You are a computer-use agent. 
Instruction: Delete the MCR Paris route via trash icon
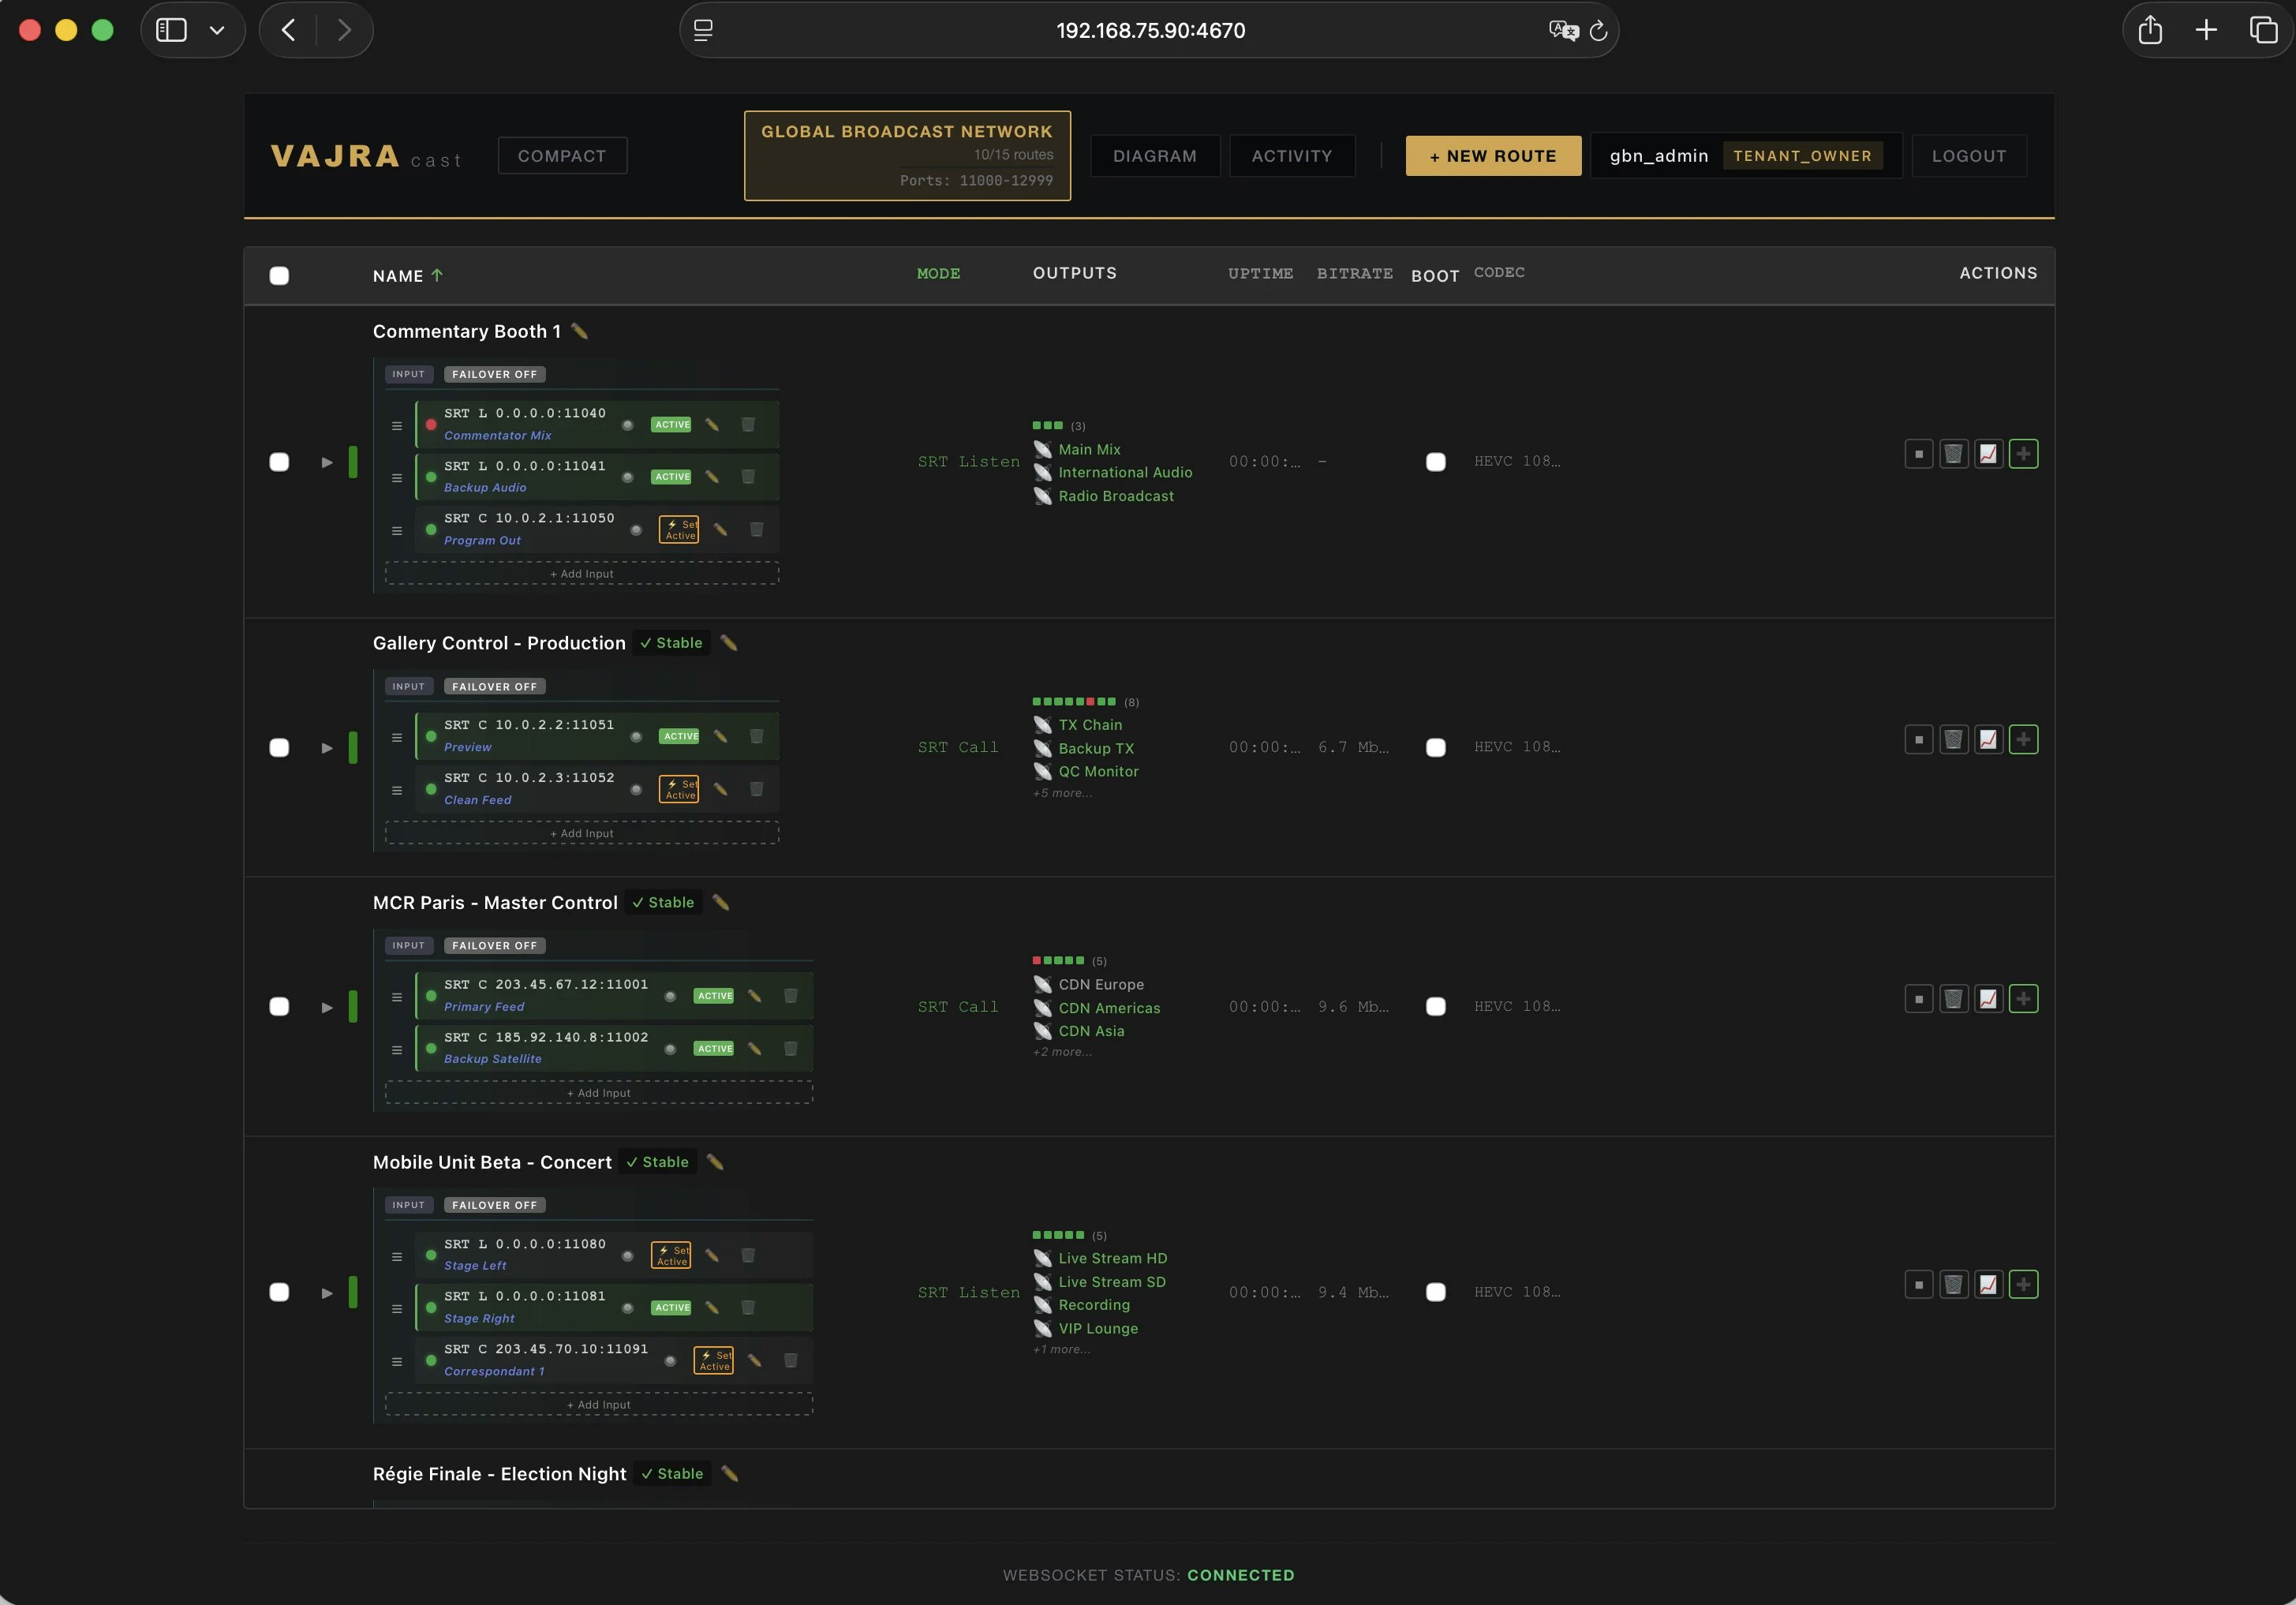1954,998
